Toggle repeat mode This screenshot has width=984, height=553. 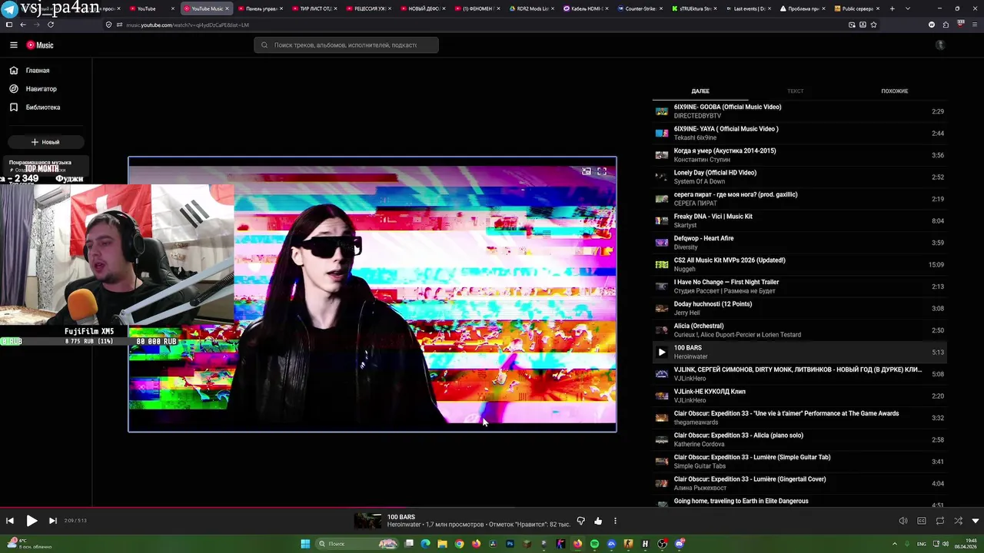coord(940,521)
